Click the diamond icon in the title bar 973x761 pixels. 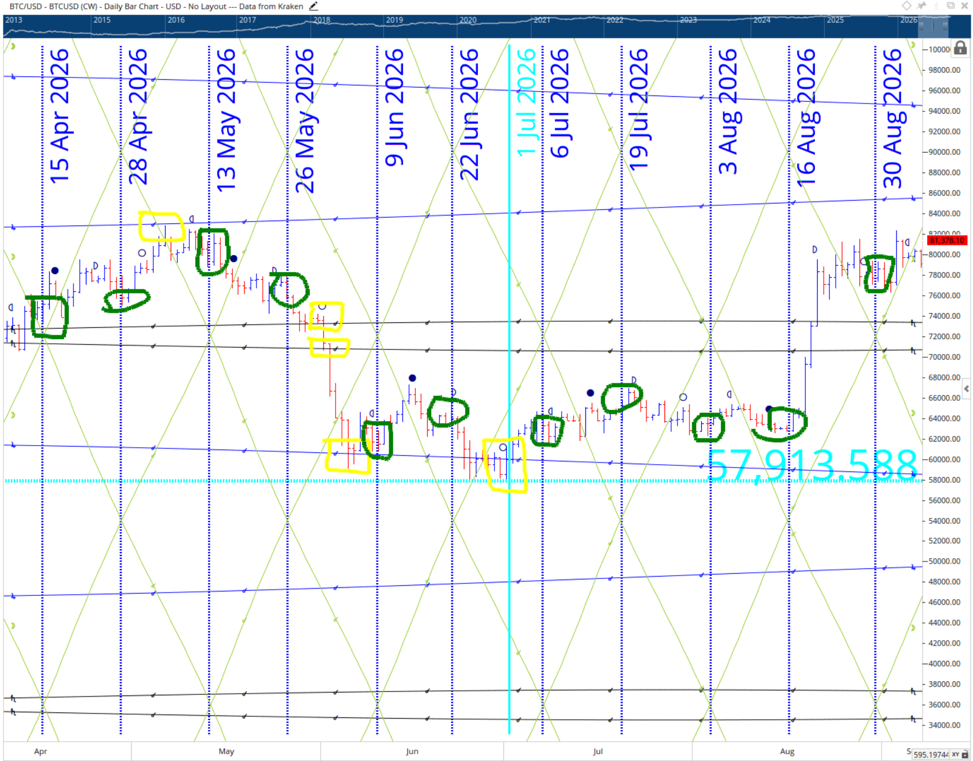[x=906, y=6]
